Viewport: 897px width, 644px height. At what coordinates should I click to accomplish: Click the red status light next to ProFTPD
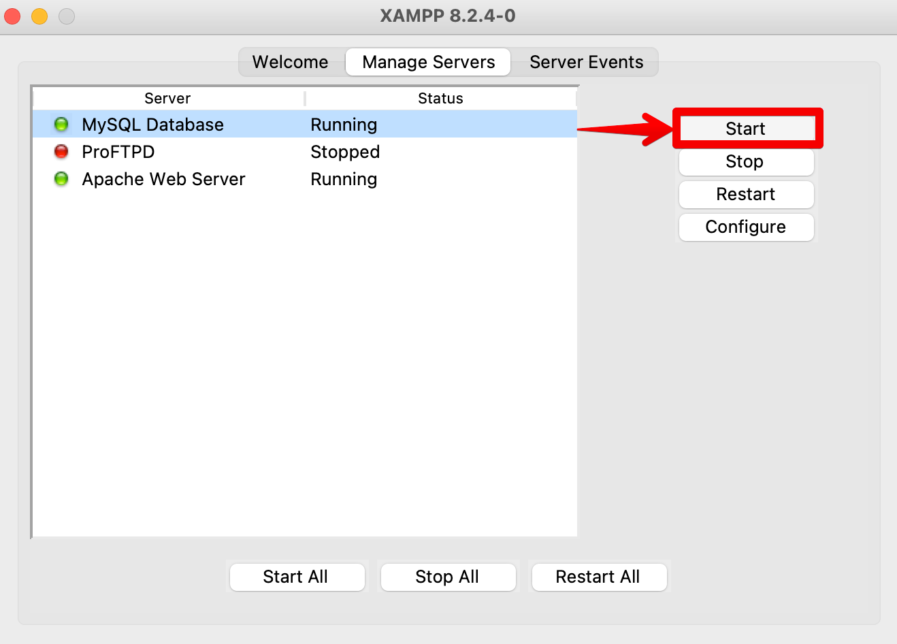point(61,151)
